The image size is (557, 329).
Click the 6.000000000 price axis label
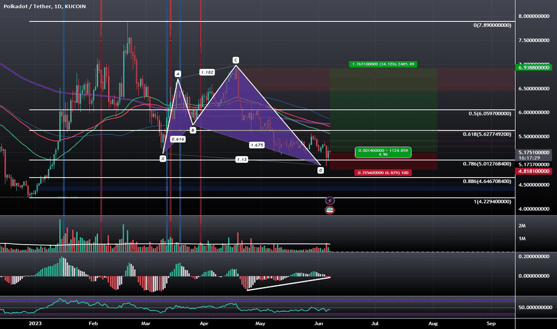coord(534,112)
